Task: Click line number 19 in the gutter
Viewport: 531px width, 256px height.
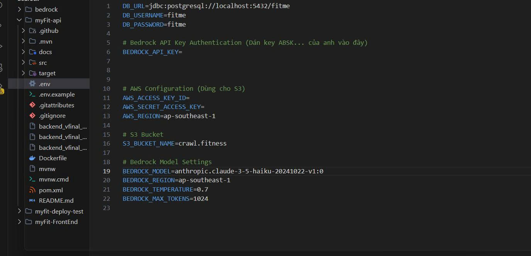Action: click(x=107, y=171)
